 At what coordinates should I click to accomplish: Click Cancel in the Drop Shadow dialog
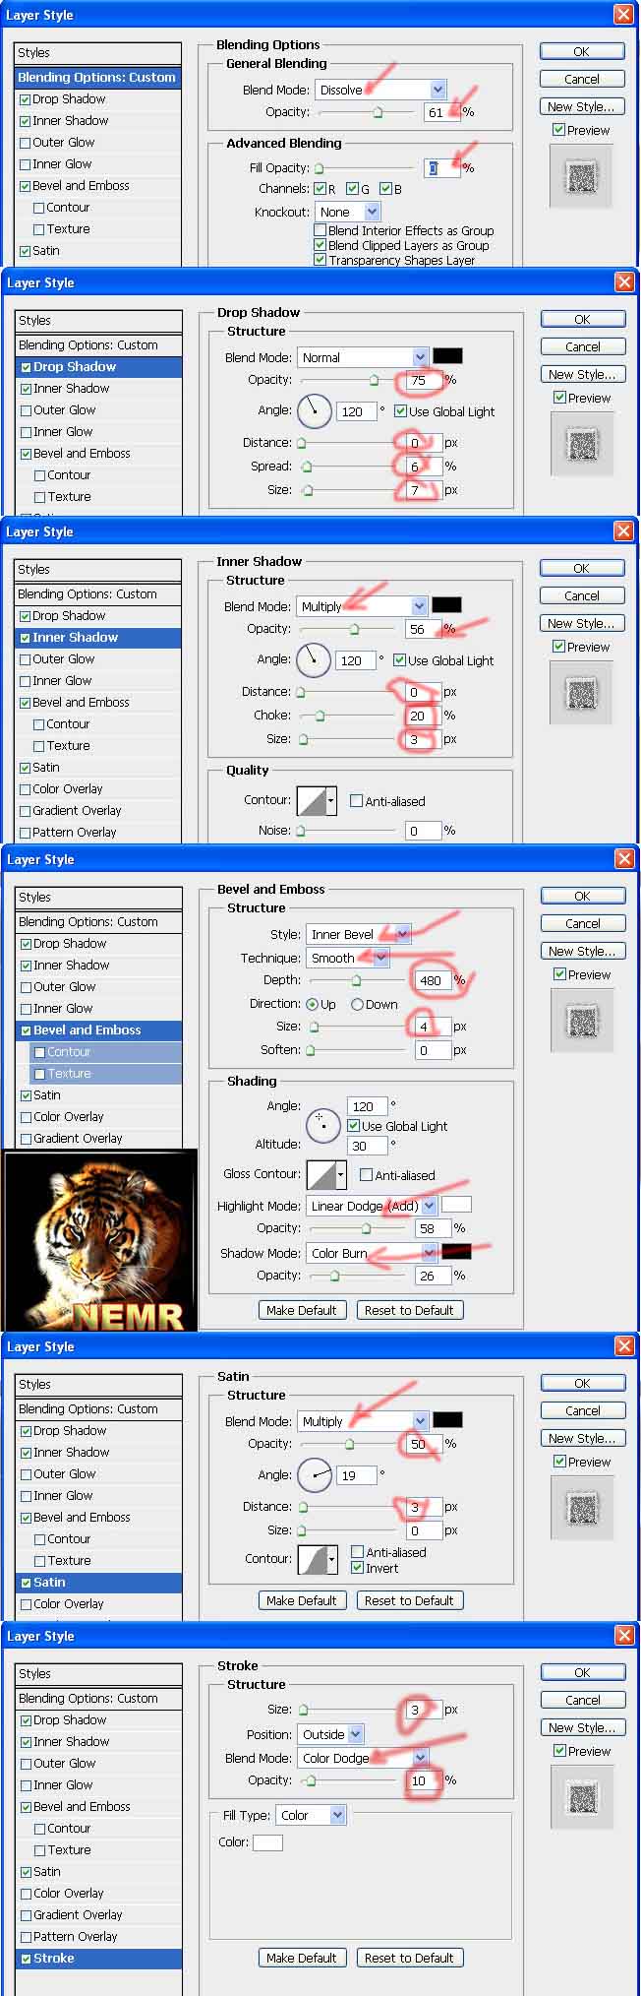582,346
